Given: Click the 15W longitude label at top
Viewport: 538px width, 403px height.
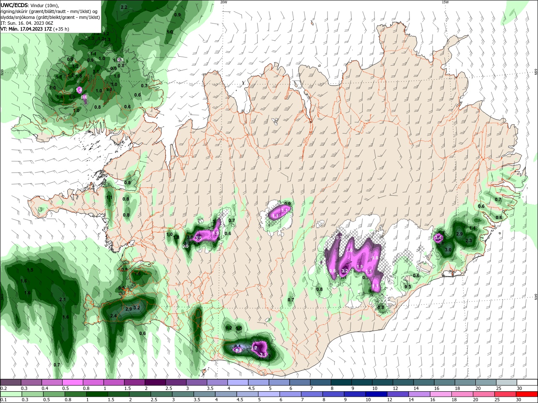Looking at the screenshot, I should [x=445, y=2].
